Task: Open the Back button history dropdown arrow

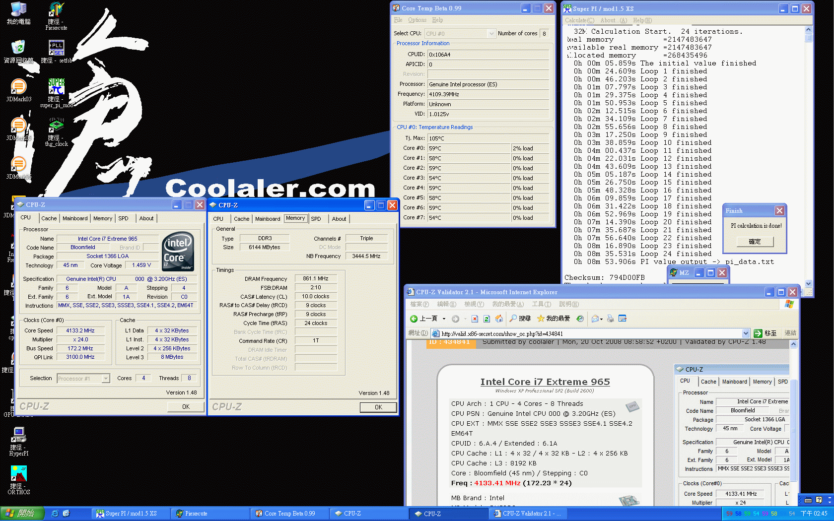Action: [444, 319]
